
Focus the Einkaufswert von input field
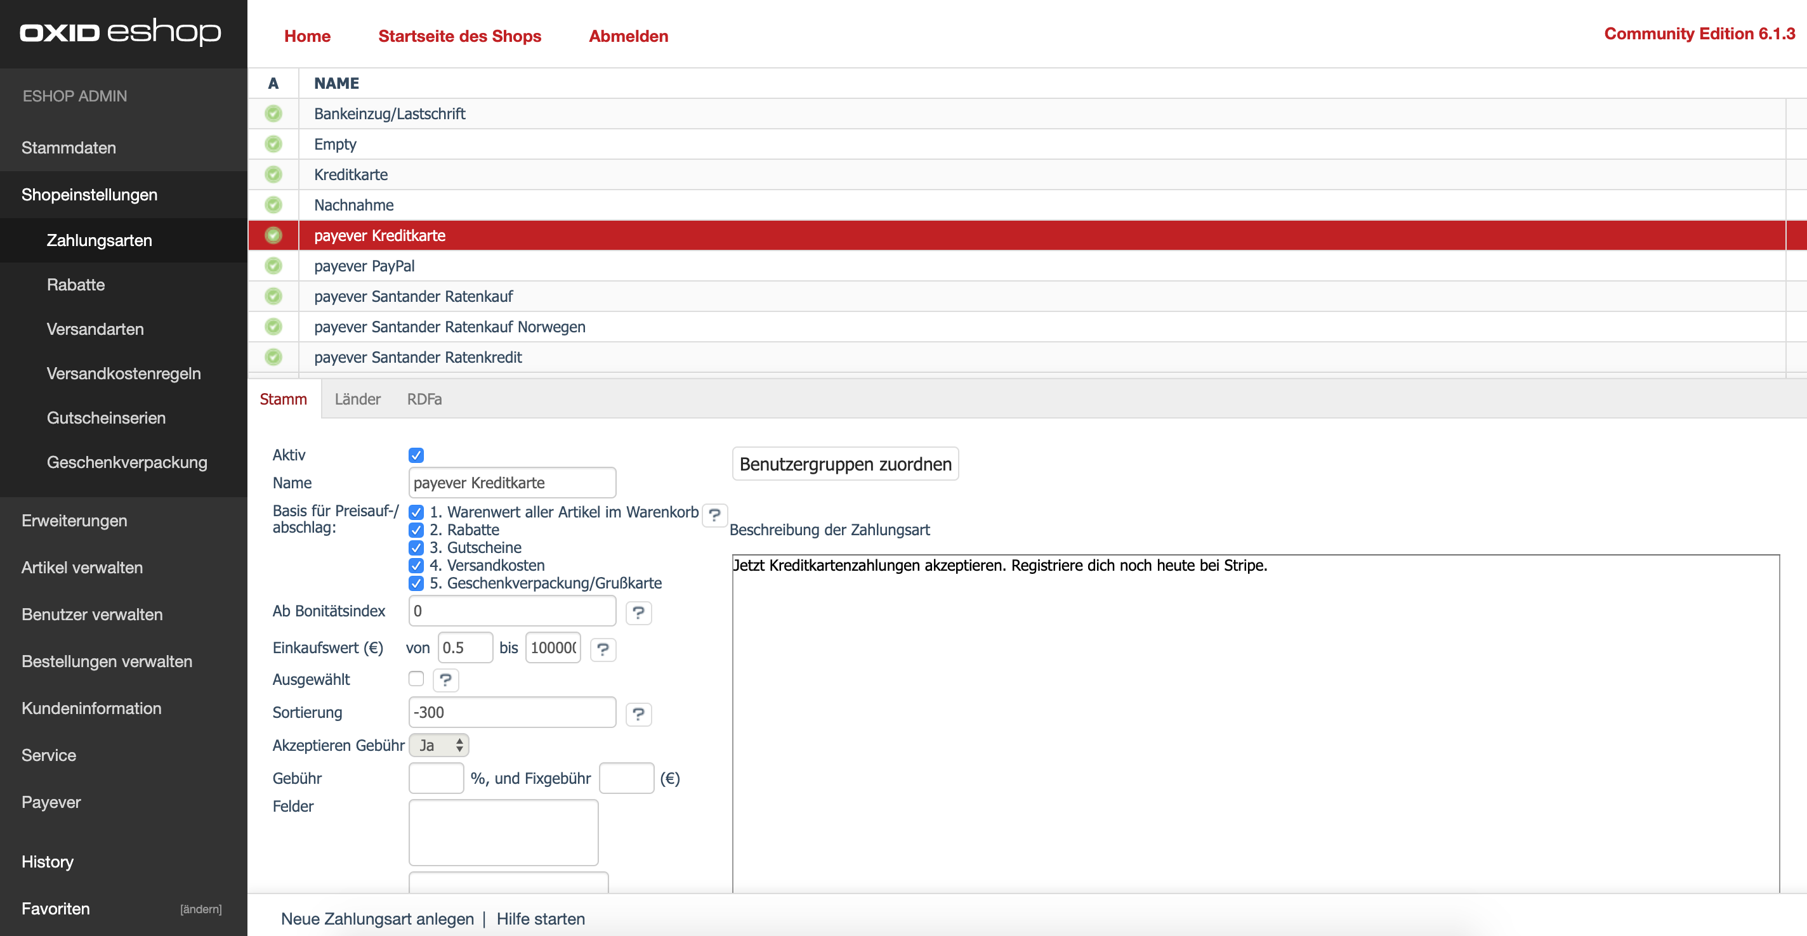coord(465,649)
